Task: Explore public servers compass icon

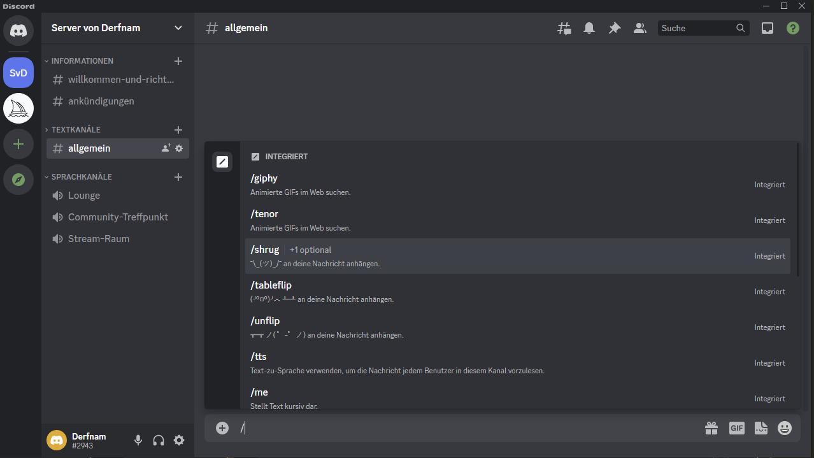Action: point(18,180)
